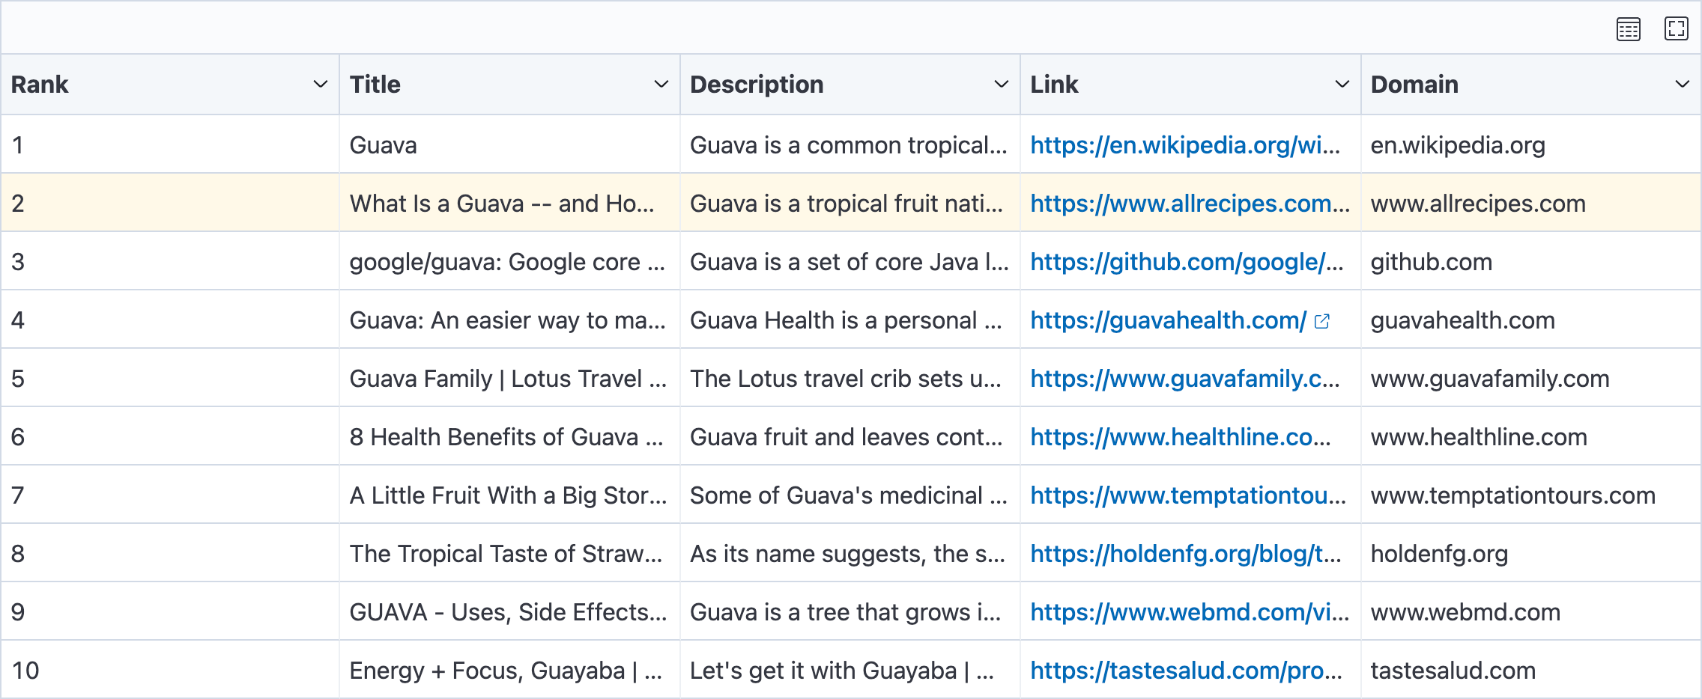Open the Description column dropdown chevron
This screenshot has height=699, width=1702.
(x=1001, y=85)
